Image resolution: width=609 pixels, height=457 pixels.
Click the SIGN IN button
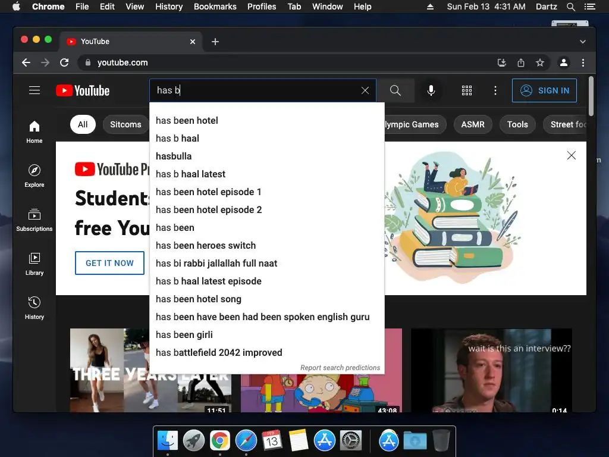[544, 90]
